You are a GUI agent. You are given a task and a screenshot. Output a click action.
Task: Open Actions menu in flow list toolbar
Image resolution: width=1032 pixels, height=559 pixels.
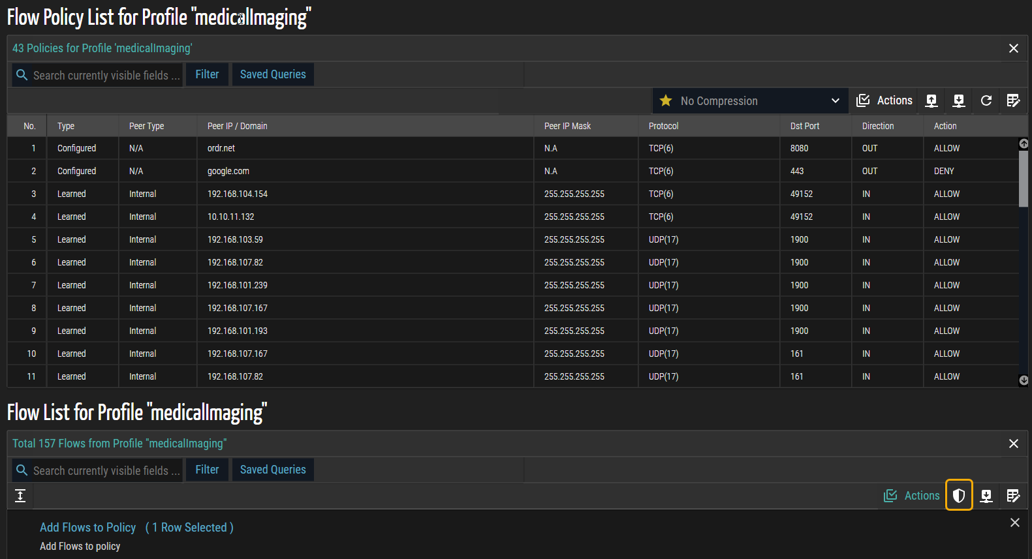(912, 496)
